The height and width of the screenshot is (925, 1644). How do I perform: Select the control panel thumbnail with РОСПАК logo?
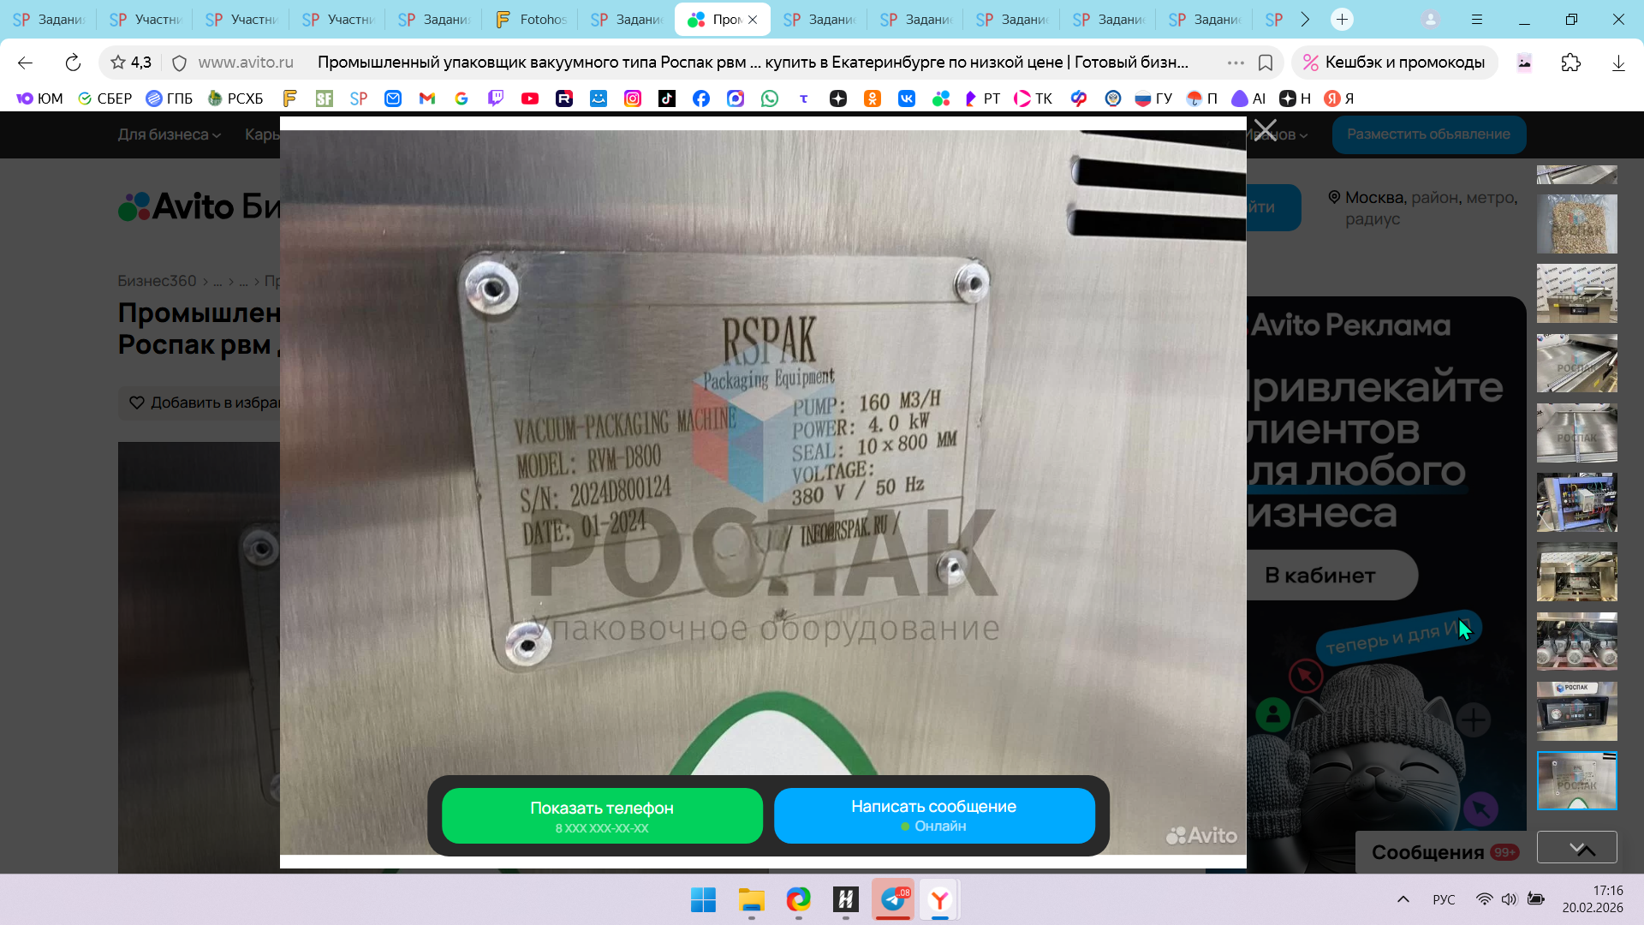1576,711
